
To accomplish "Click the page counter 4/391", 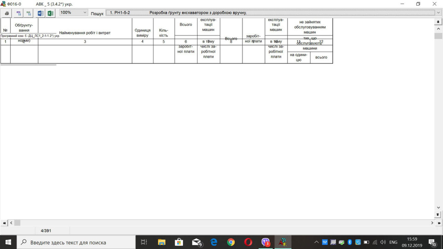I will click(46, 231).
